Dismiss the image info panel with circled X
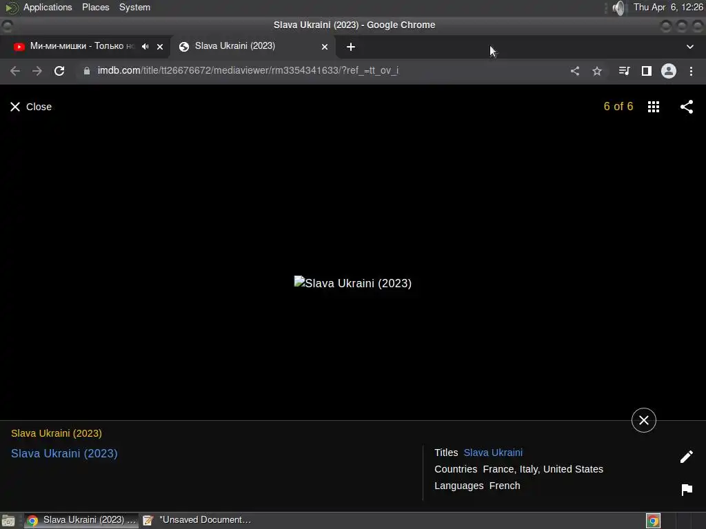 [x=644, y=420]
